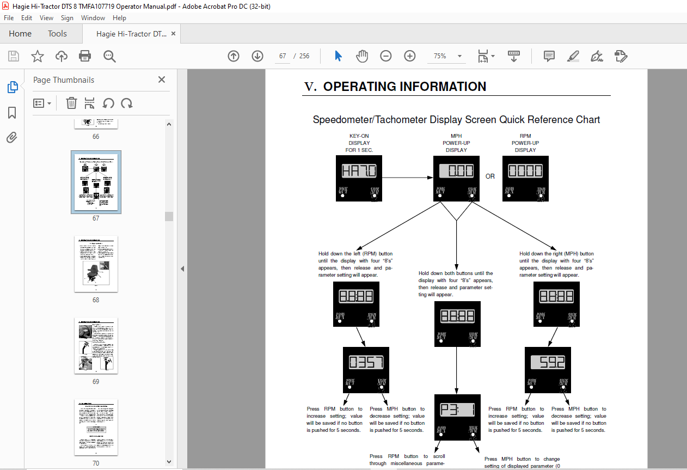Open the find text magnifier tool
Screen dimensions: 687x470
[x=109, y=56]
